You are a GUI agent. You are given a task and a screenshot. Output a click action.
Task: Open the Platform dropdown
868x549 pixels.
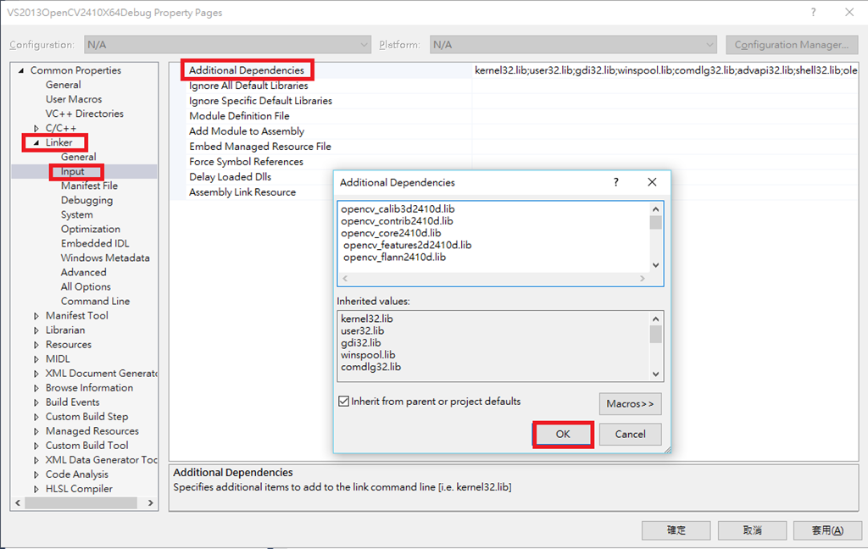[x=573, y=45]
